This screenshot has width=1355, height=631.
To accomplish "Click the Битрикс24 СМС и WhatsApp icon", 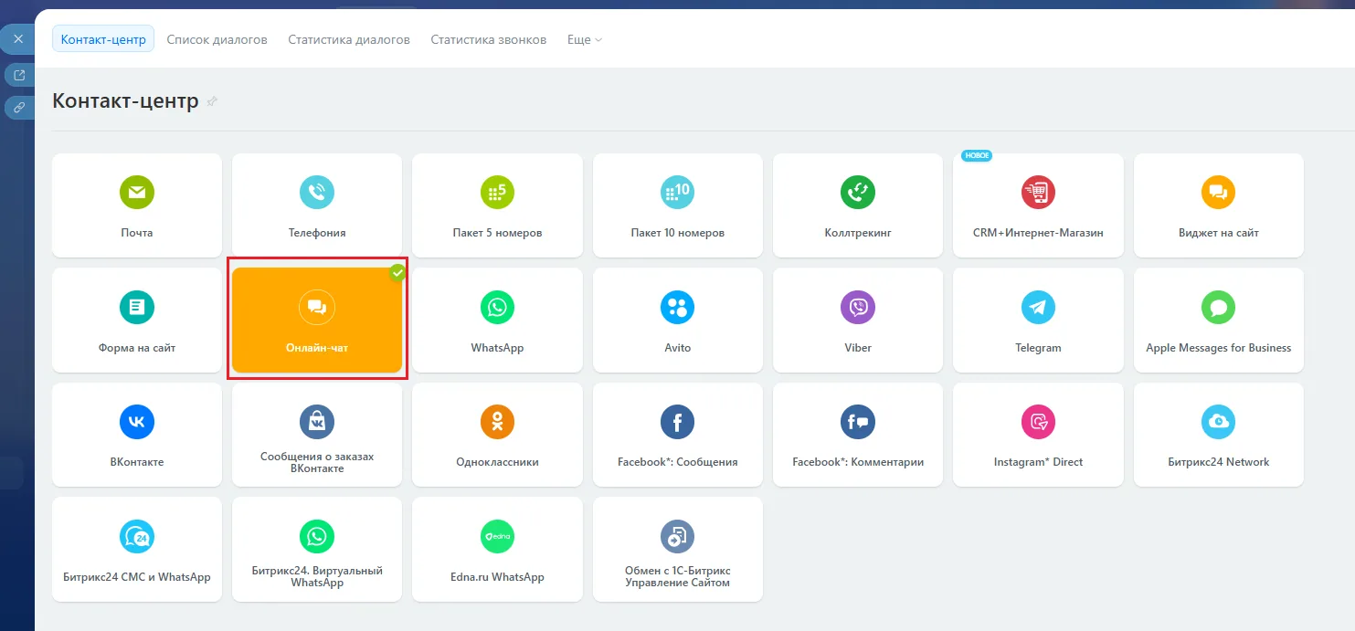I will coord(137,536).
